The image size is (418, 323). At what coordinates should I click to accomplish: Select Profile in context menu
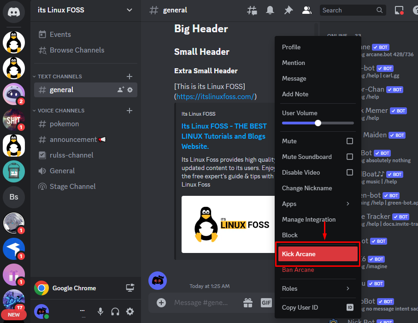pos(317,47)
